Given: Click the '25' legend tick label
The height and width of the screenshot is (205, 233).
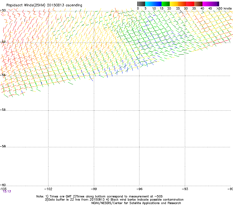Looking at the screenshot, I should 178,9.
